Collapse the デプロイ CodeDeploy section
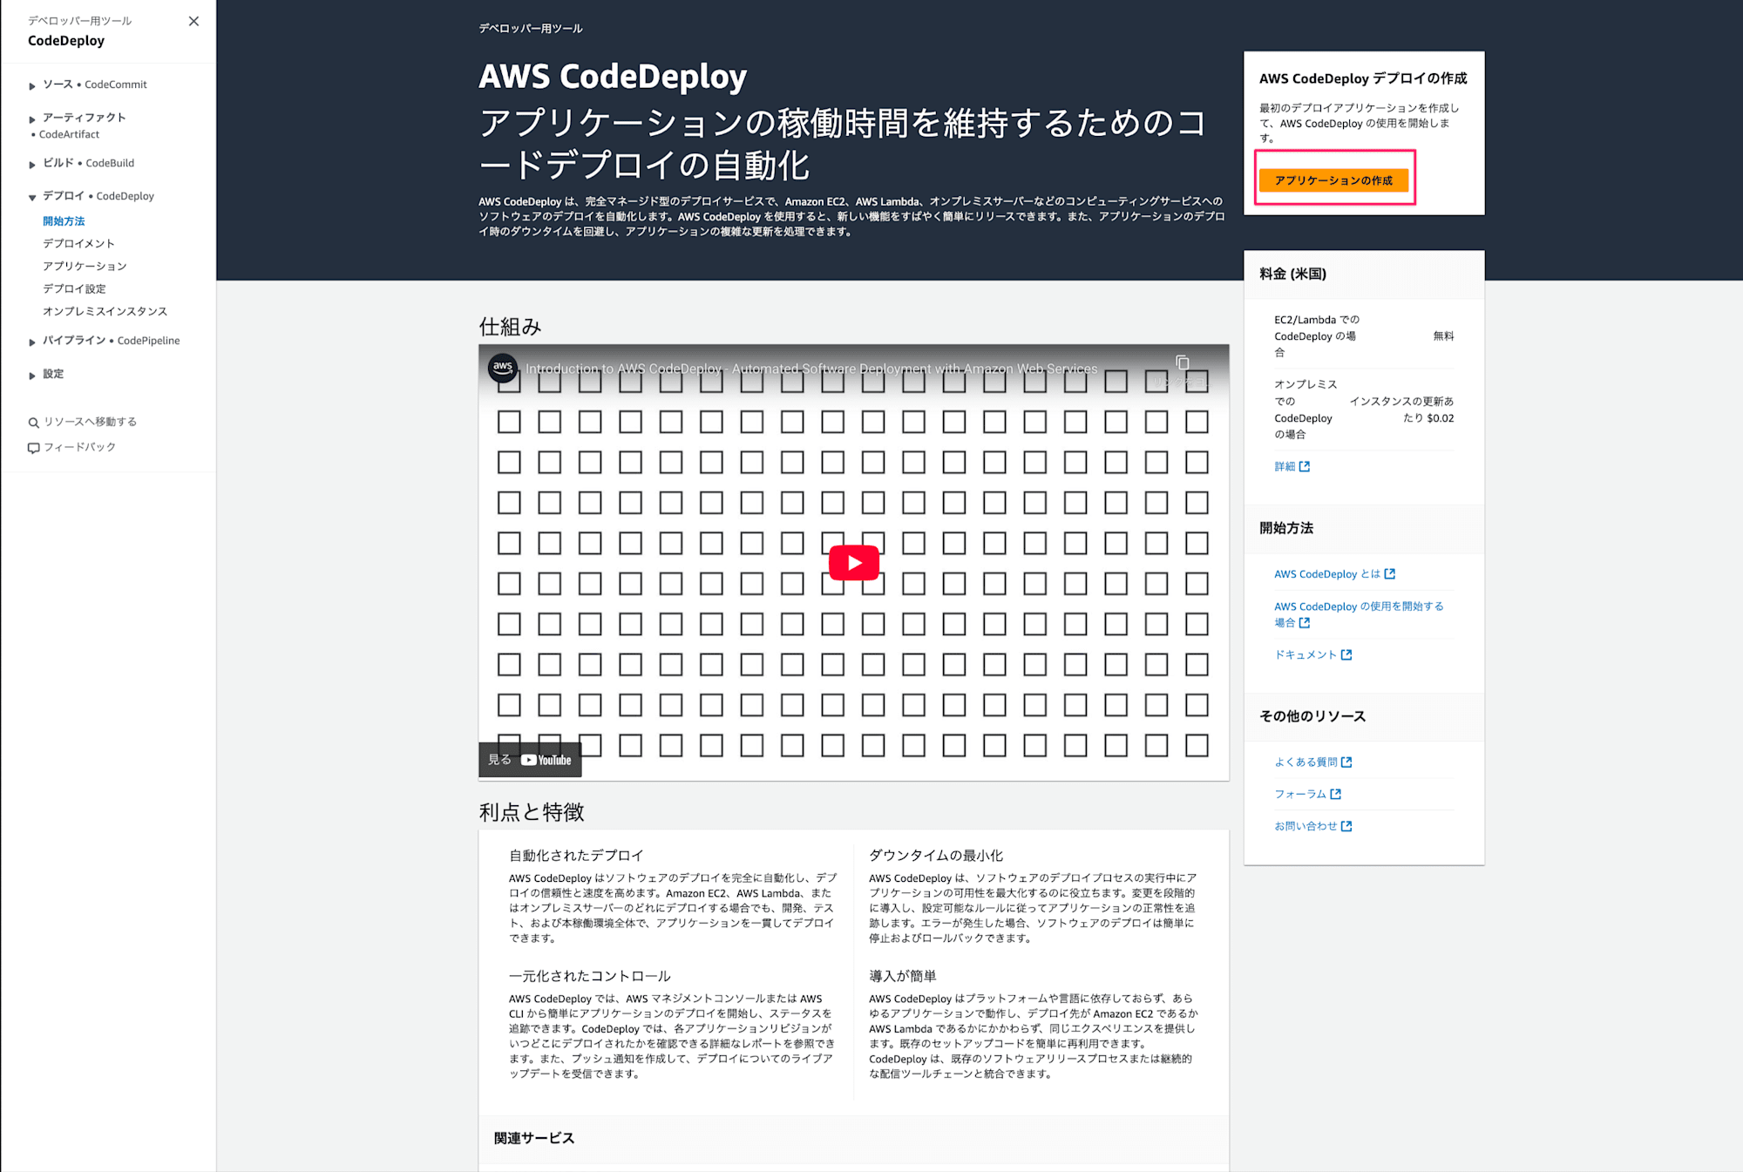 32,198
